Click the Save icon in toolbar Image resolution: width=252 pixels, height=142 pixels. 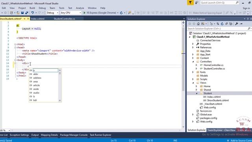click(22, 13)
